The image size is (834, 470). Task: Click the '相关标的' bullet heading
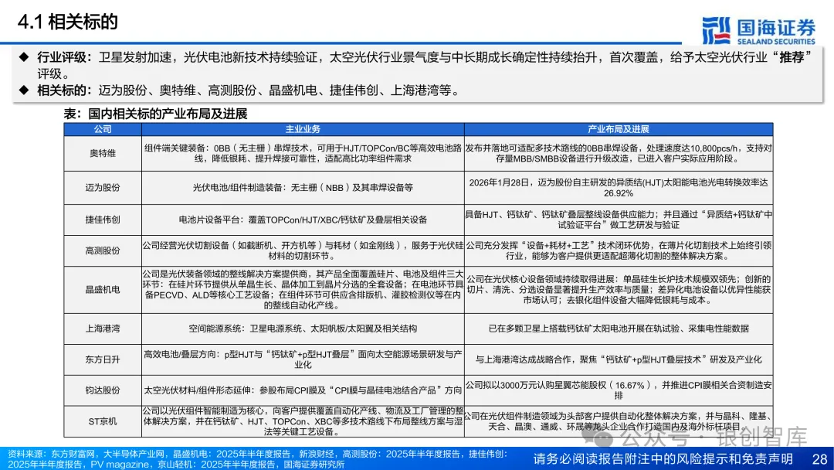(64, 90)
